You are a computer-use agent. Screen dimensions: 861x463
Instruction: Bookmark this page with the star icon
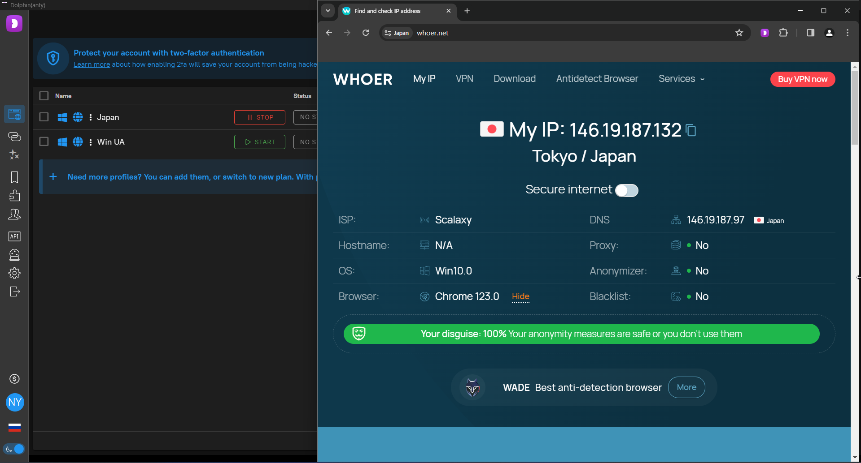click(x=739, y=33)
